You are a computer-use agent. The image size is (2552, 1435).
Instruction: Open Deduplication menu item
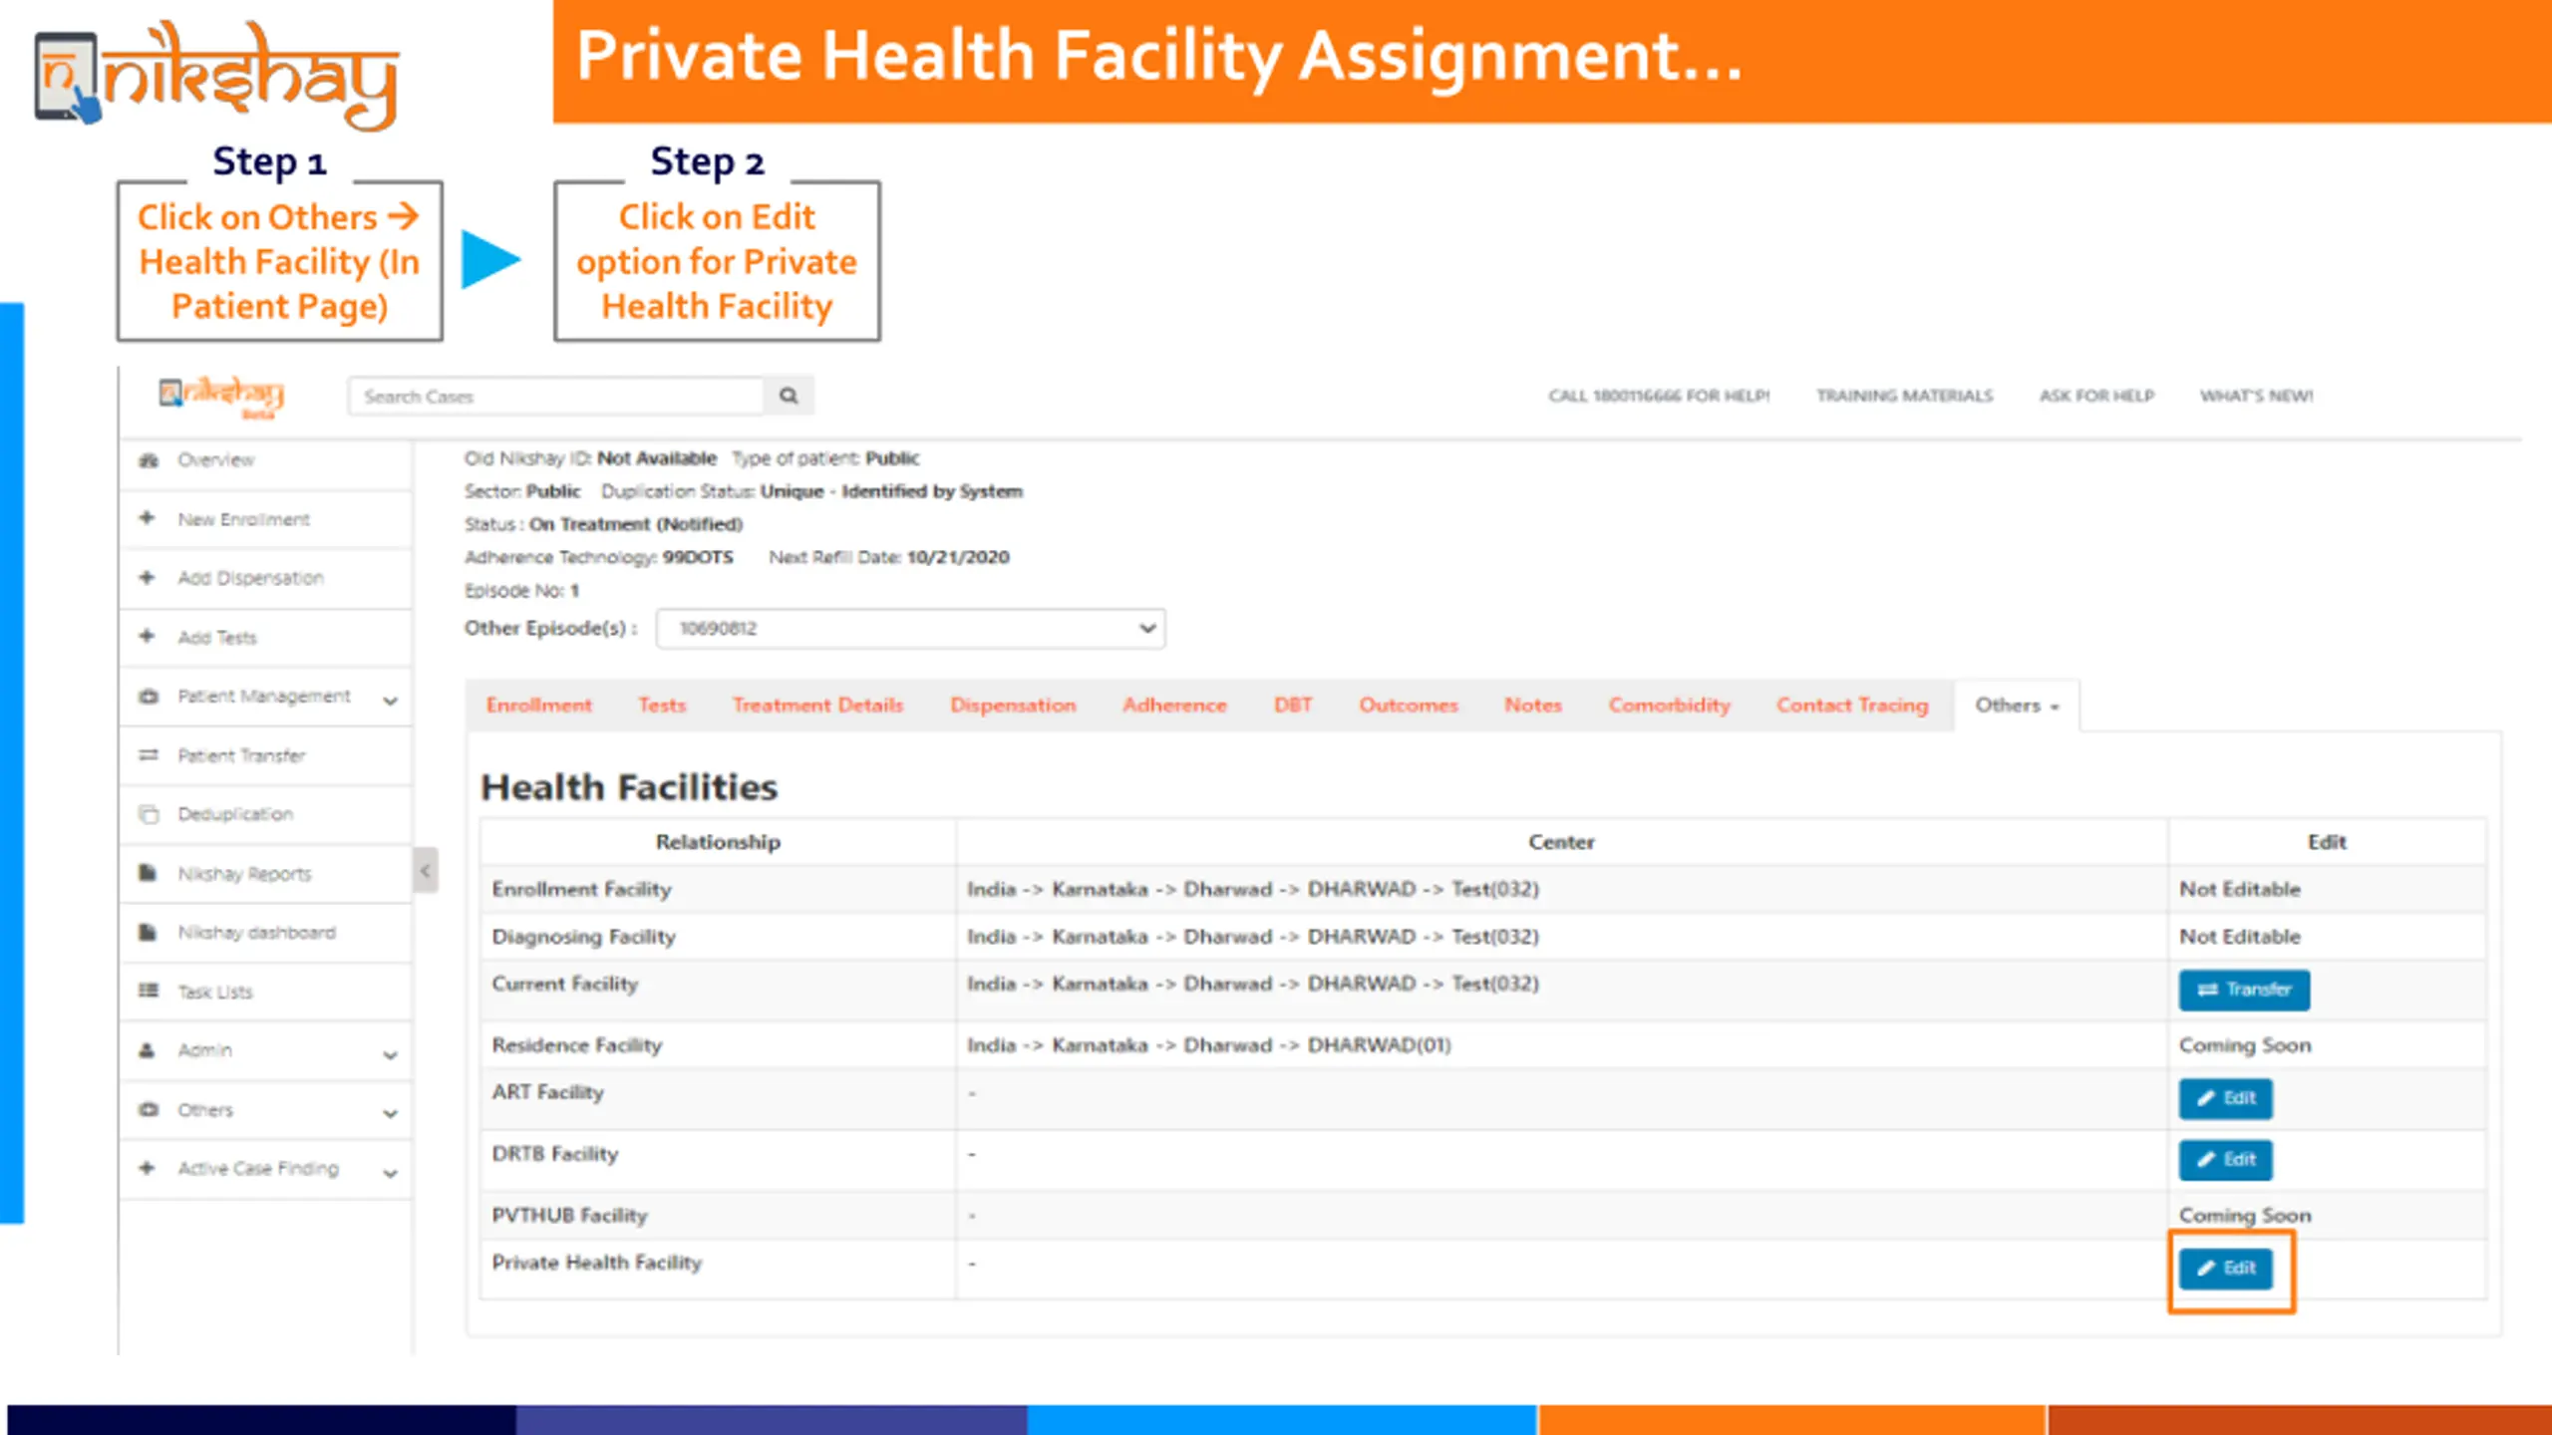[x=235, y=814]
